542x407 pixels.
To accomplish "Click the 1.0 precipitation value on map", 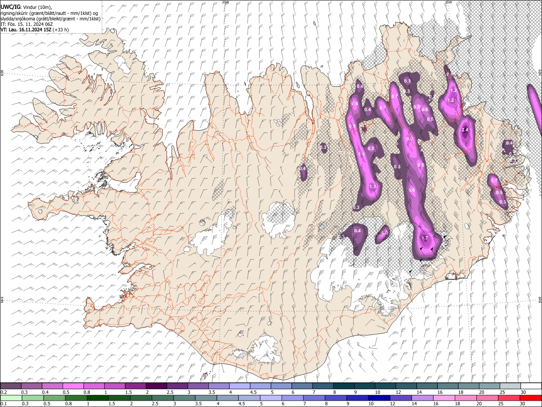I will point(361,154).
